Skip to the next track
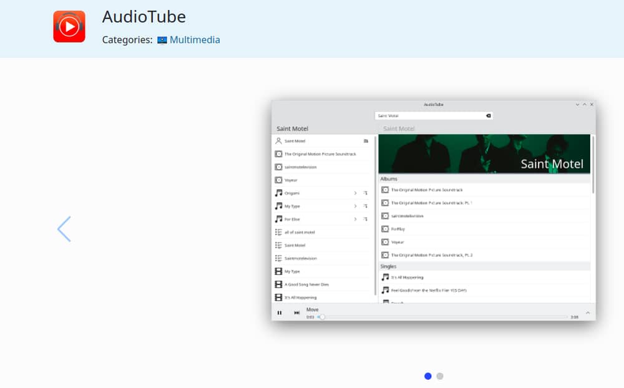624x388 pixels. tap(297, 313)
